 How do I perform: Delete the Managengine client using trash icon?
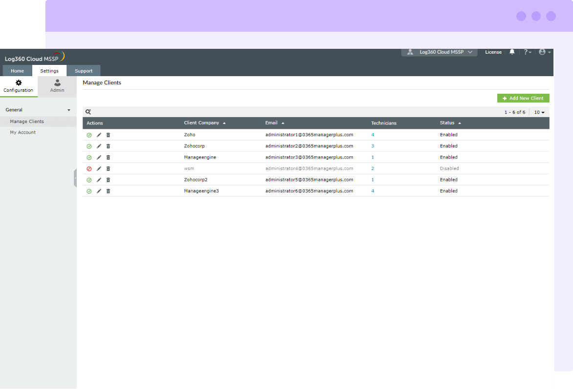coord(108,157)
